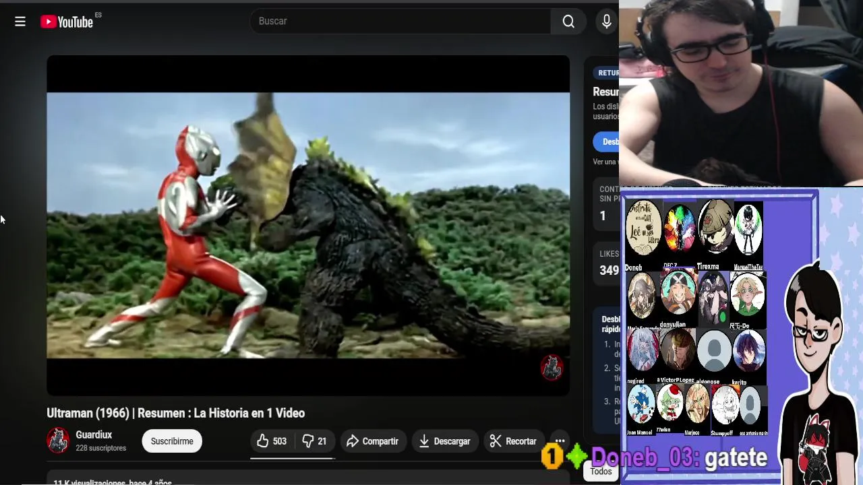Click the Joan Manuel Sonic avatar

tap(641, 404)
